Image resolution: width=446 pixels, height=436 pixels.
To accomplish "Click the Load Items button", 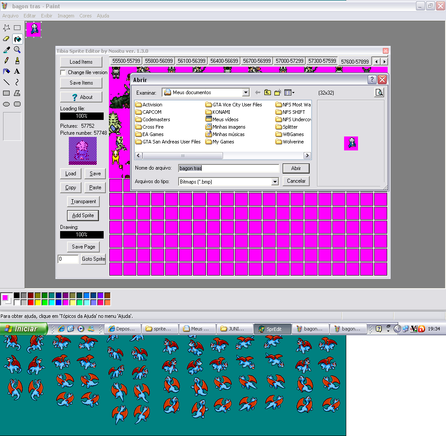I will [81, 62].
